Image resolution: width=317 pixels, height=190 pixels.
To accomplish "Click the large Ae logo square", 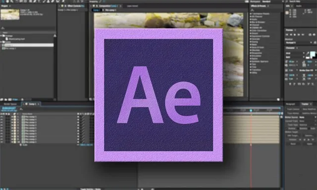I will click(x=158, y=95).
